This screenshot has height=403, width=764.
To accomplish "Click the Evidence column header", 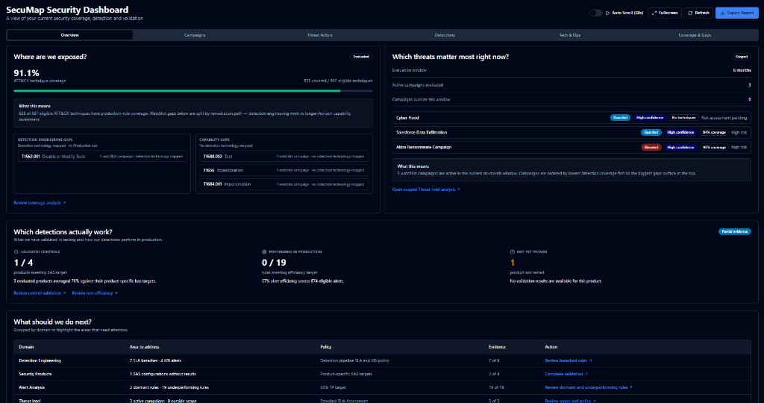I will 497,347.
